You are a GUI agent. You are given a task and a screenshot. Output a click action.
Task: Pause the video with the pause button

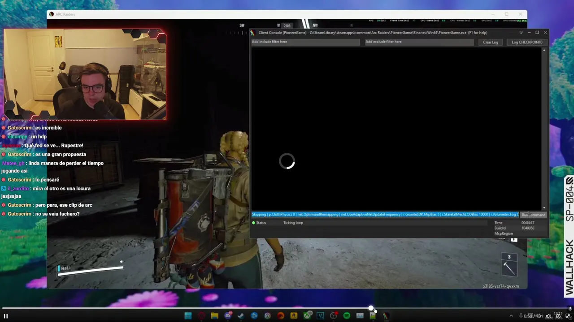(x=6, y=316)
